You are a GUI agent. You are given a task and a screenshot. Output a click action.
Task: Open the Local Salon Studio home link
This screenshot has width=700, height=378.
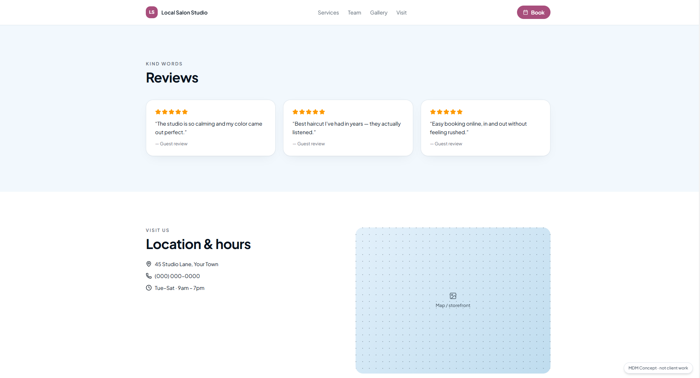(x=177, y=12)
